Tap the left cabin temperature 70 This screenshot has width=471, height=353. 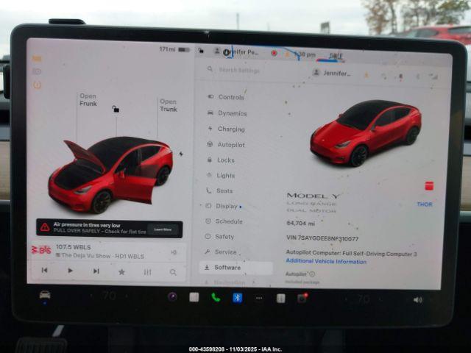coord(109,296)
